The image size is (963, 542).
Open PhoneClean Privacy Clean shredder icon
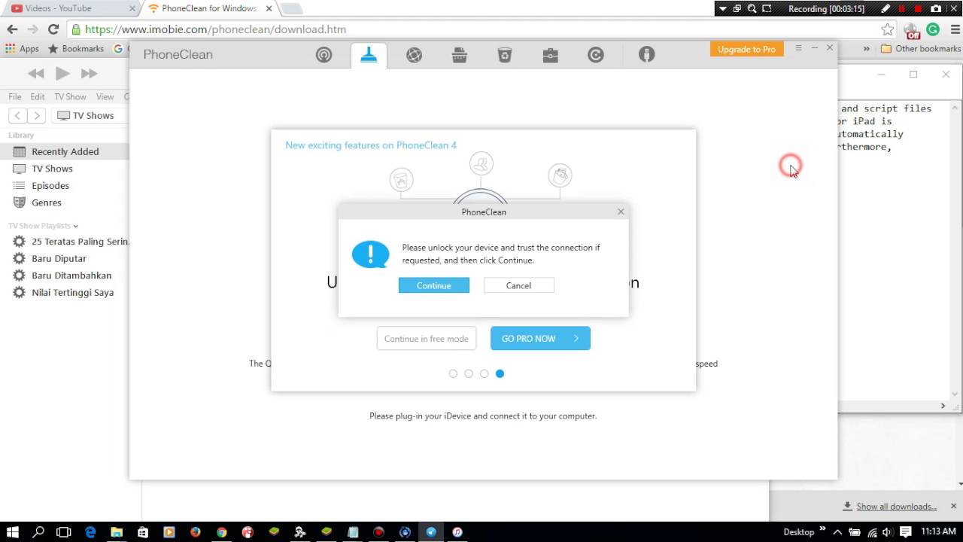tap(459, 55)
